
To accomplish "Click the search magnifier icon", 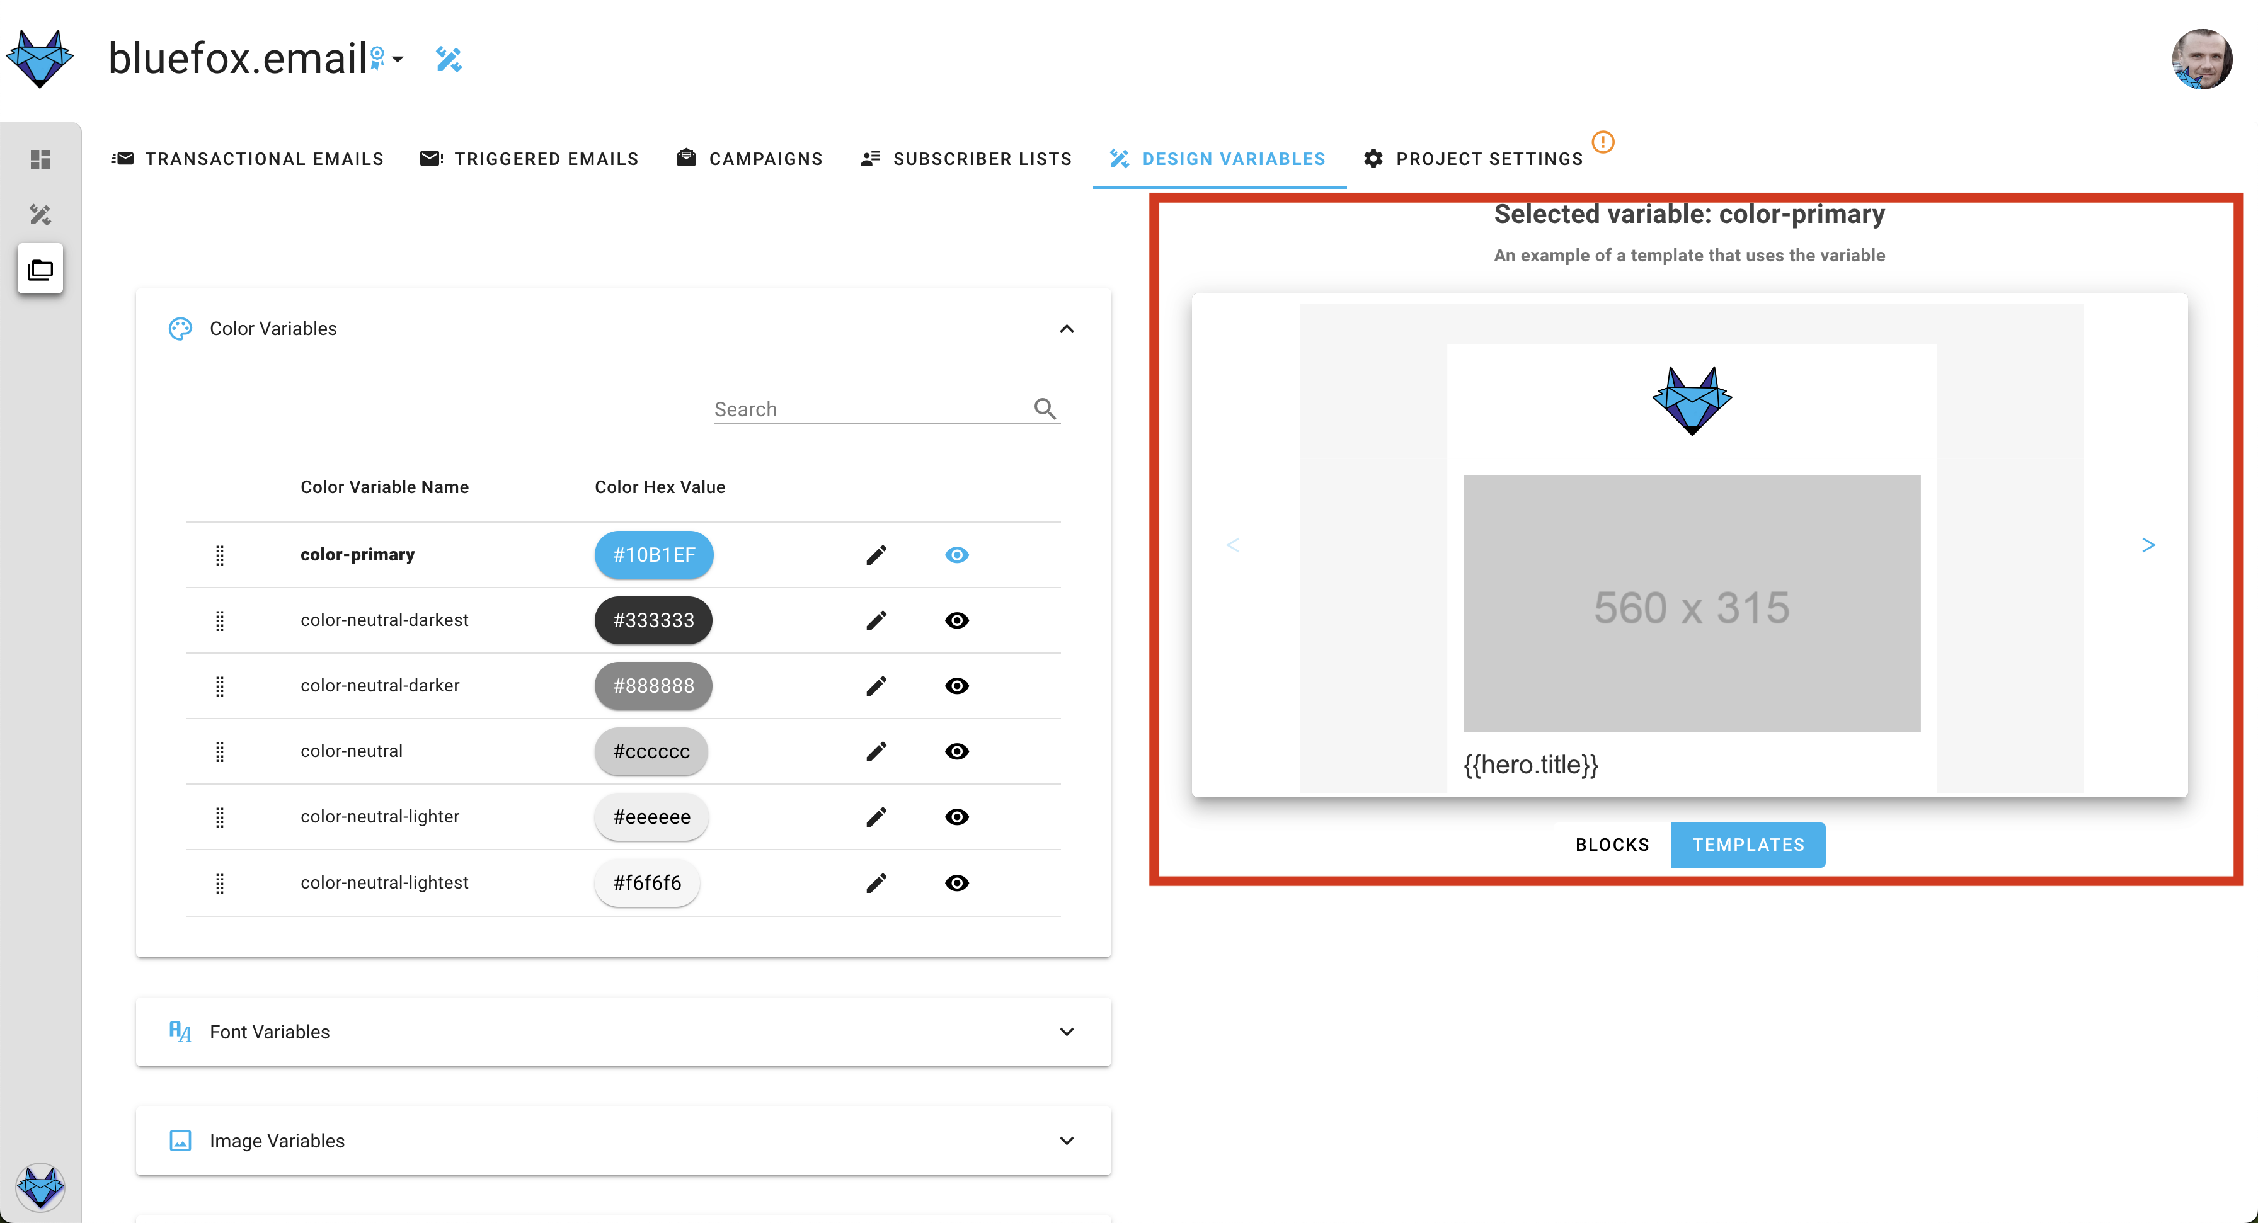I will (1045, 408).
